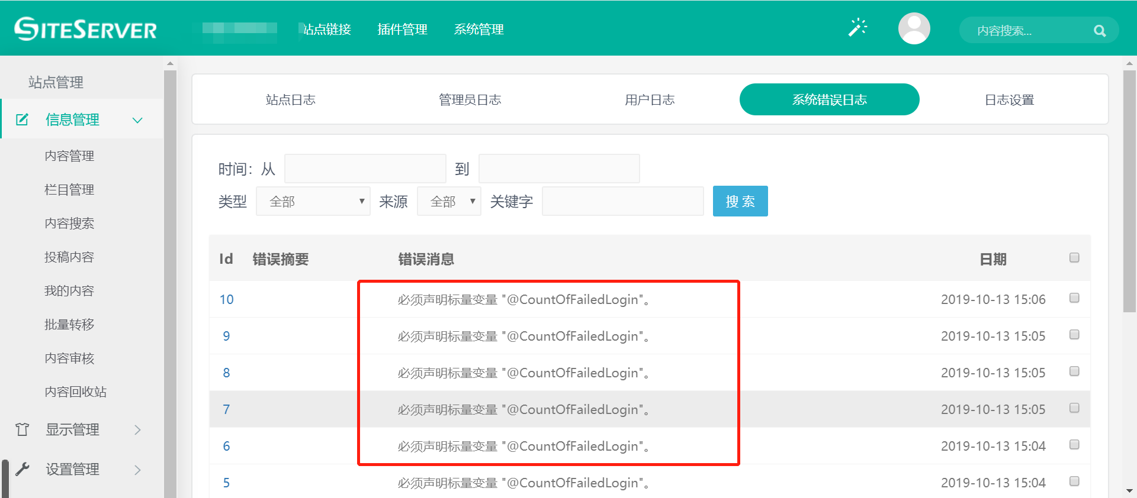Click the 设置管理 wrench icon
Image resolution: width=1137 pixels, height=498 pixels.
pos(22,469)
